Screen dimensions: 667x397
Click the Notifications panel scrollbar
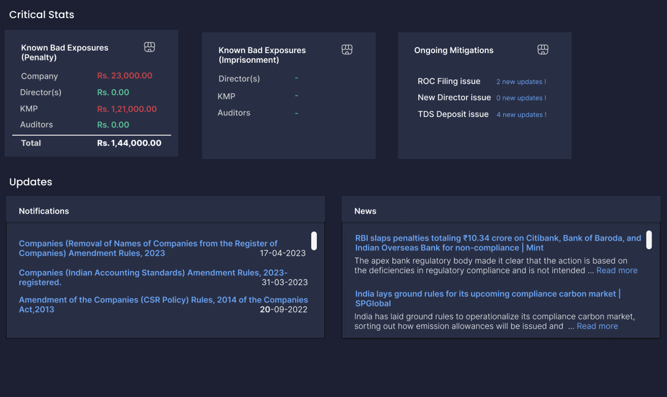[x=314, y=241]
